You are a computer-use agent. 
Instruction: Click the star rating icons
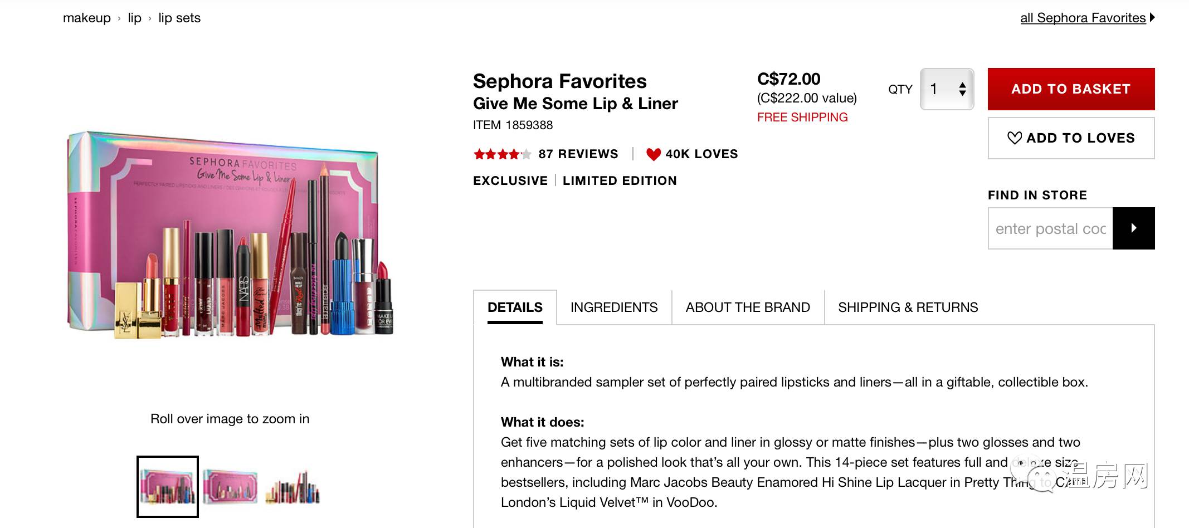tap(501, 154)
